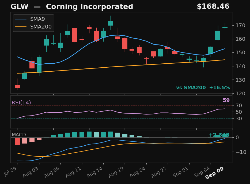Screen dimensions: 250x184
Task: Click the Aug 11 date label
Action: click(74, 172)
